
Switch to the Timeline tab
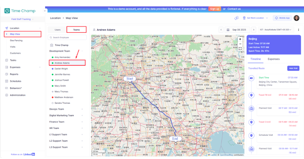[x=255, y=59]
